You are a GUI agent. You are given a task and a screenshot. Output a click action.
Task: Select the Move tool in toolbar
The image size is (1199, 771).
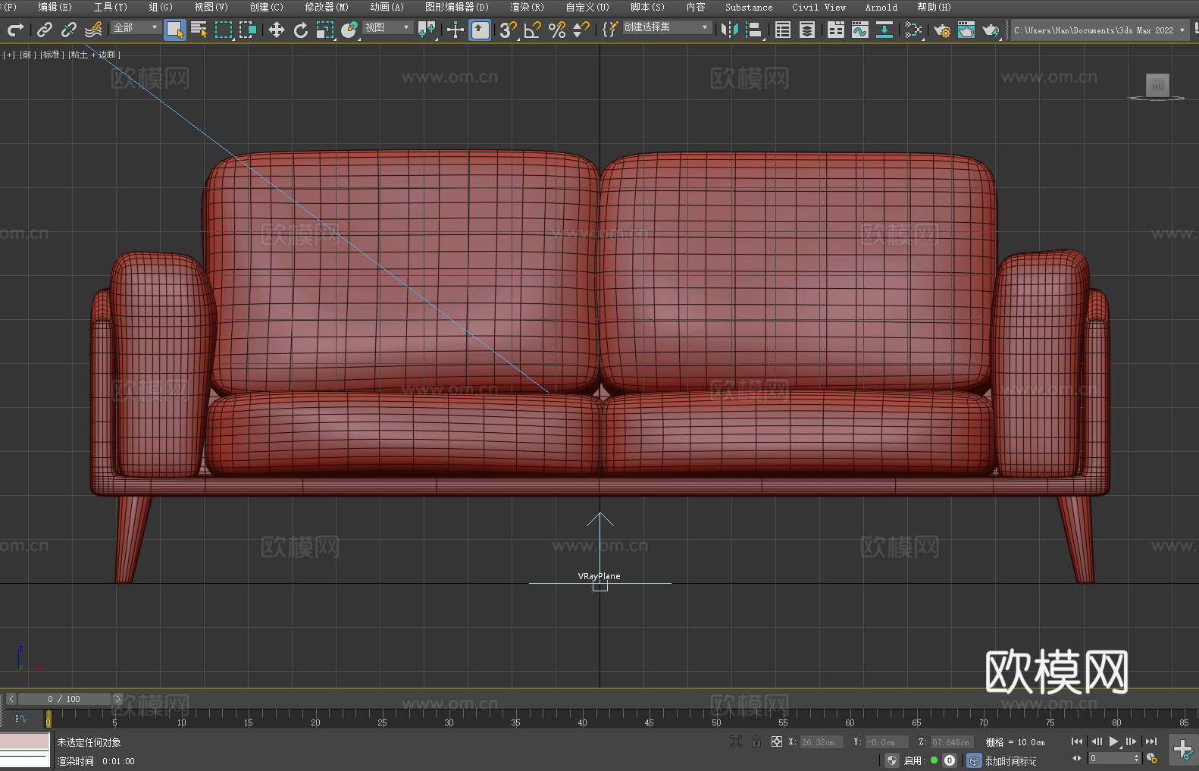[276, 30]
